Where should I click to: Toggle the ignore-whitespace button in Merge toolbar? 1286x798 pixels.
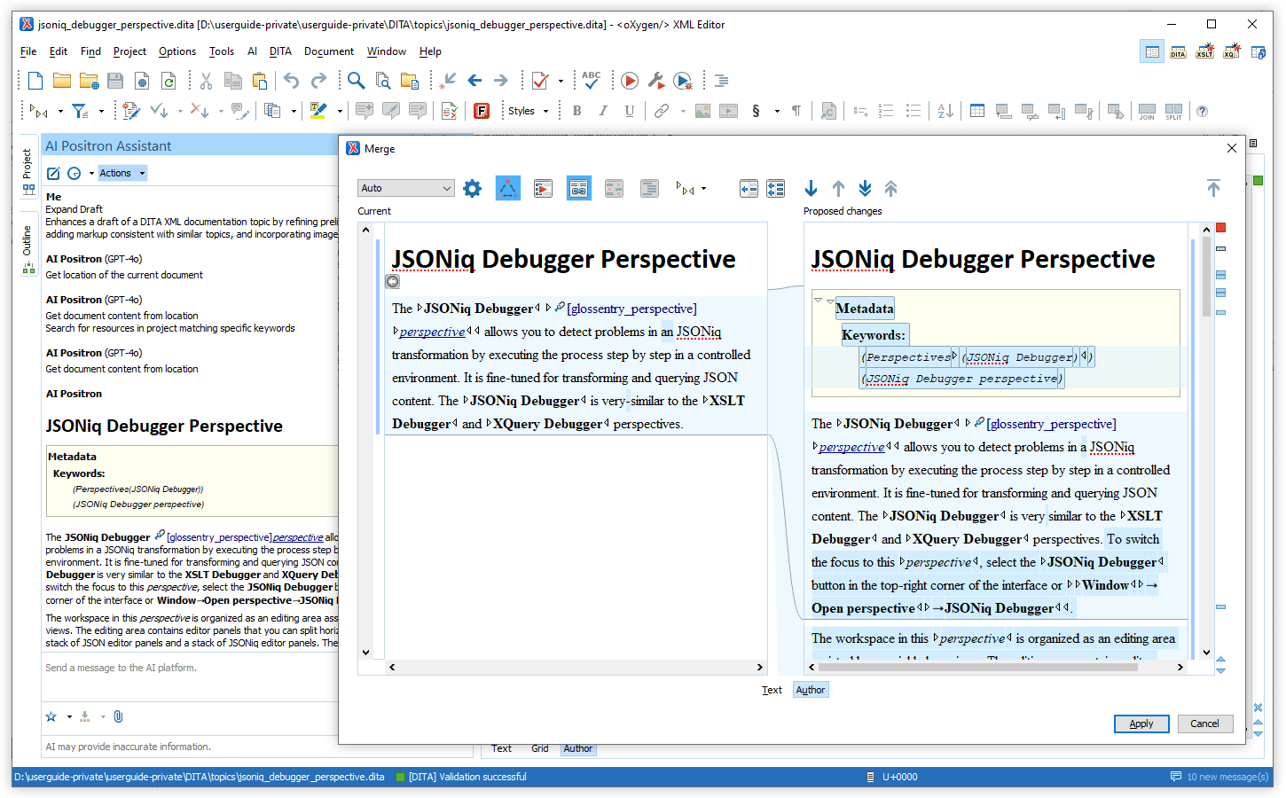614,188
